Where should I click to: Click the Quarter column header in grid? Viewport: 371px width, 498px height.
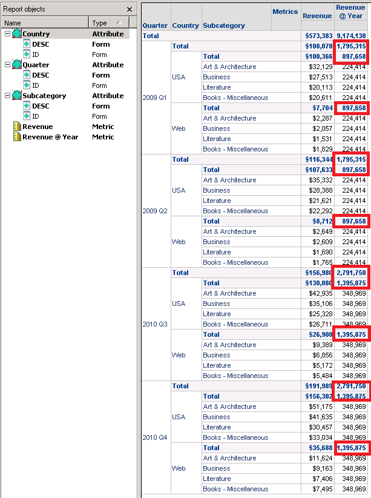pyautogui.click(x=155, y=25)
